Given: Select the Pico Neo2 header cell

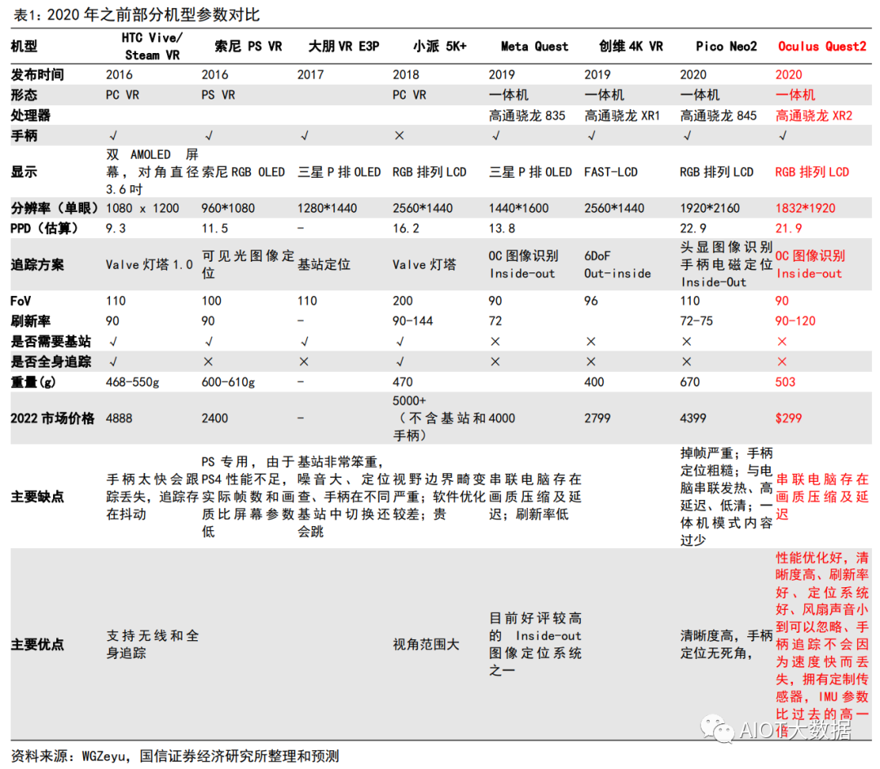Looking at the screenshot, I should point(726,46).
